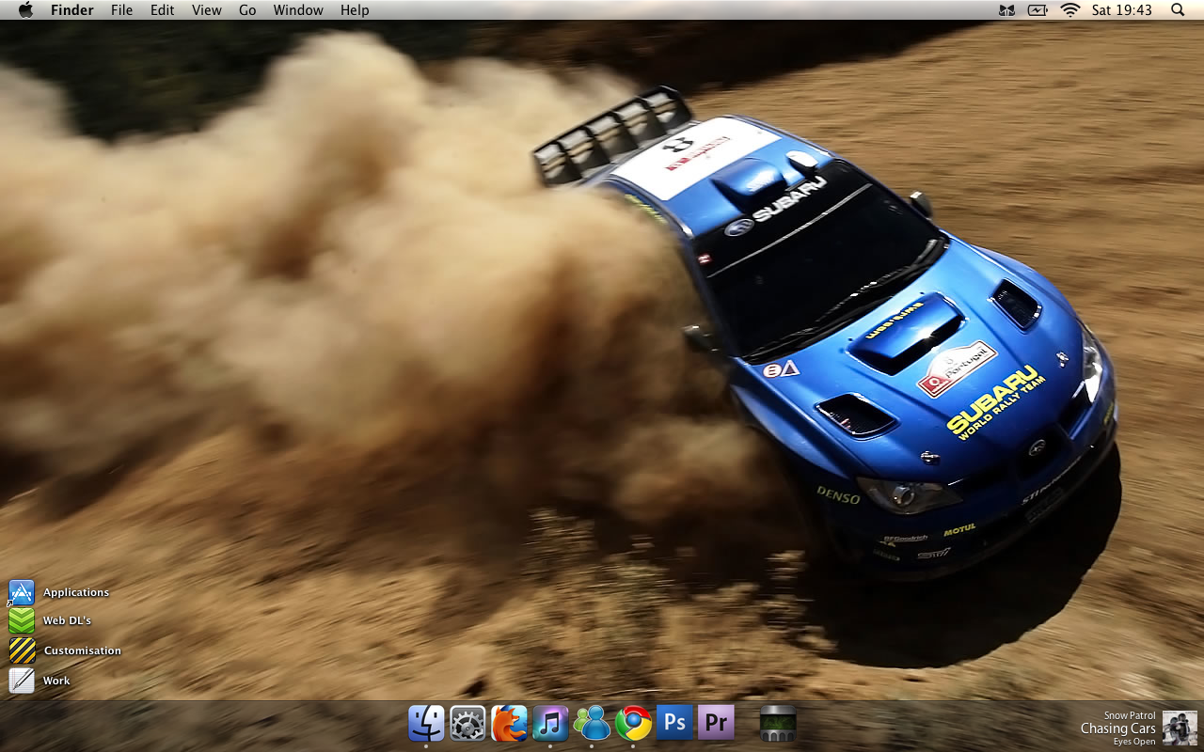The height and width of the screenshot is (752, 1204).
Task: Open Photoshop from the dock
Action: (674, 723)
